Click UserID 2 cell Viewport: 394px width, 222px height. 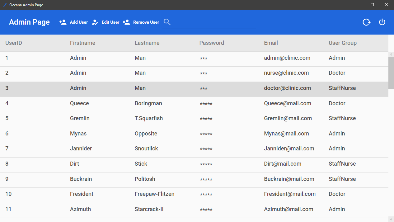point(7,73)
